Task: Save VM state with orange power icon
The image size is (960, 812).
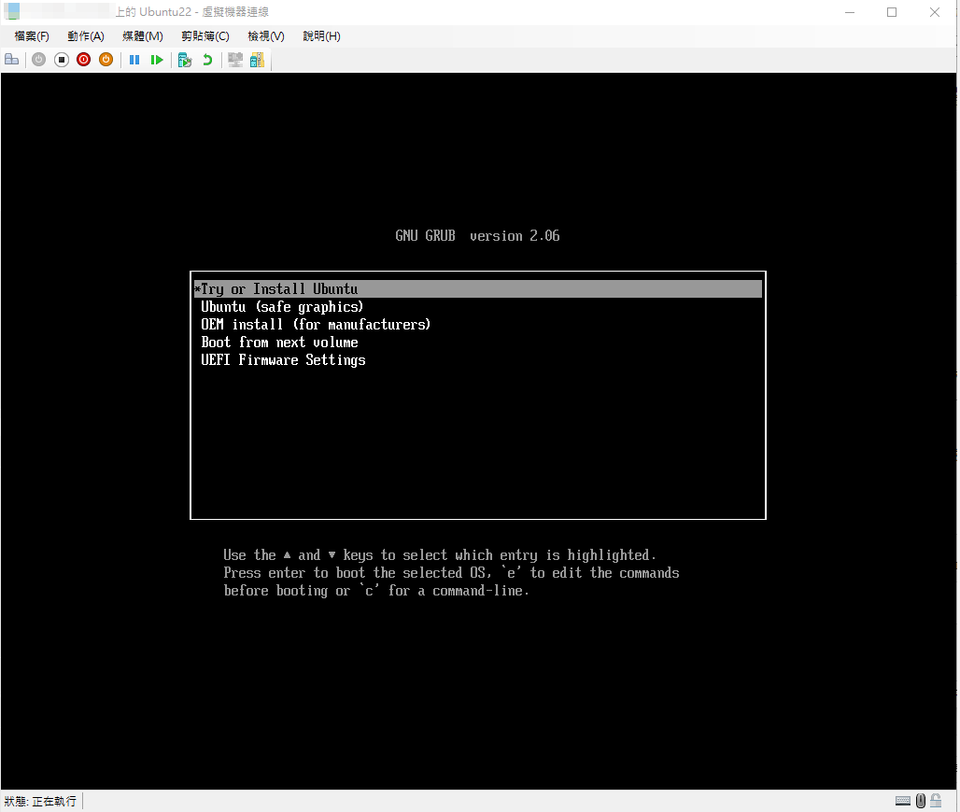Action: click(x=106, y=60)
